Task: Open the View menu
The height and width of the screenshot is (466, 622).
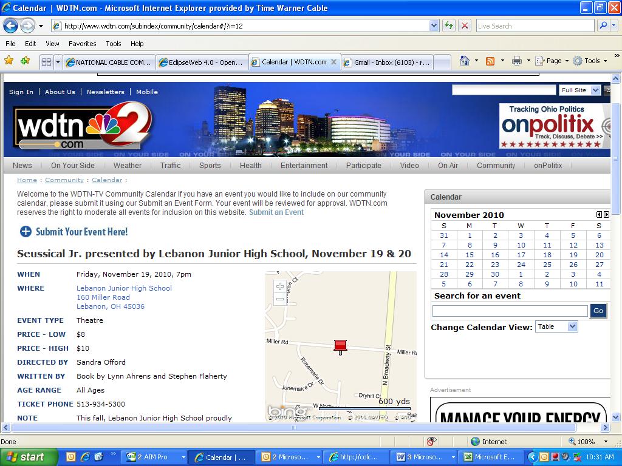Action: (52, 44)
